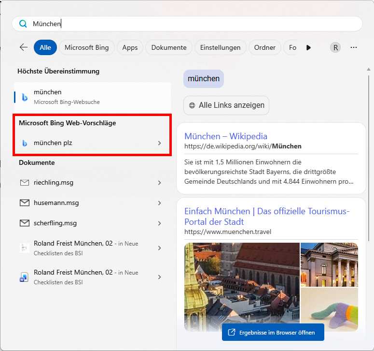Open Einfach München tourism portal link
This screenshot has height=351, width=374.
click(267, 217)
